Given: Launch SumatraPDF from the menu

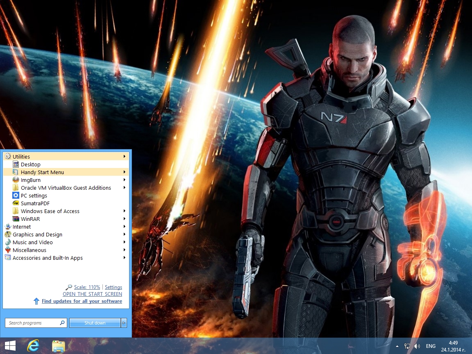Looking at the screenshot, I should click(66, 203).
